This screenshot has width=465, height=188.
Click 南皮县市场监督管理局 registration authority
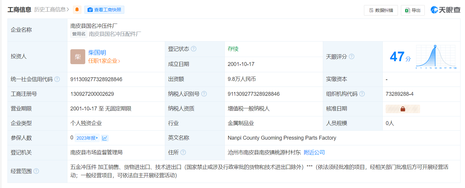tap(97, 152)
